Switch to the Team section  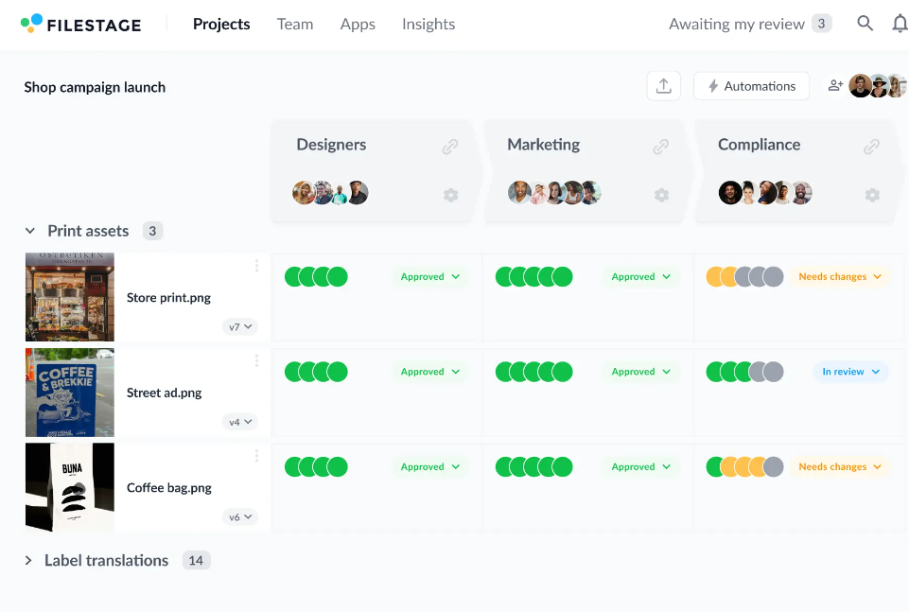[294, 24]
